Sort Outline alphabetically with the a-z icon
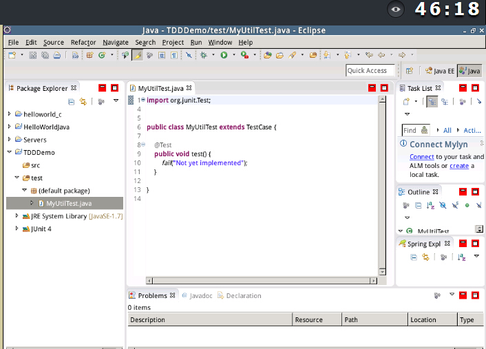This screenshot has height=349, width=486. pyautogui.click(x=430, y=205)
